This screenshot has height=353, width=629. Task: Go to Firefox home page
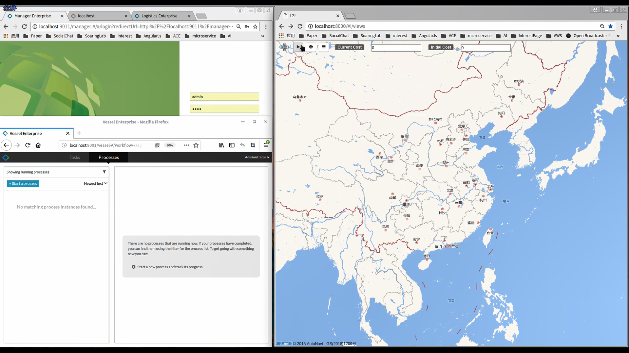click(x=38, y=145)
